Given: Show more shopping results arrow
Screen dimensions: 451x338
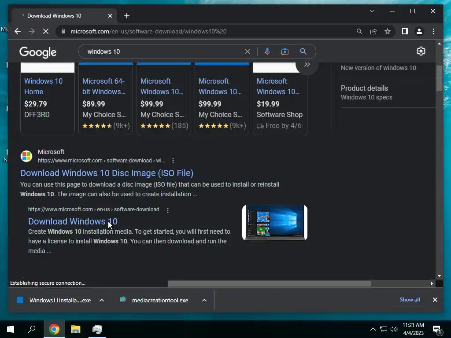Looking at the screenshot, I should tap(307, 65).
